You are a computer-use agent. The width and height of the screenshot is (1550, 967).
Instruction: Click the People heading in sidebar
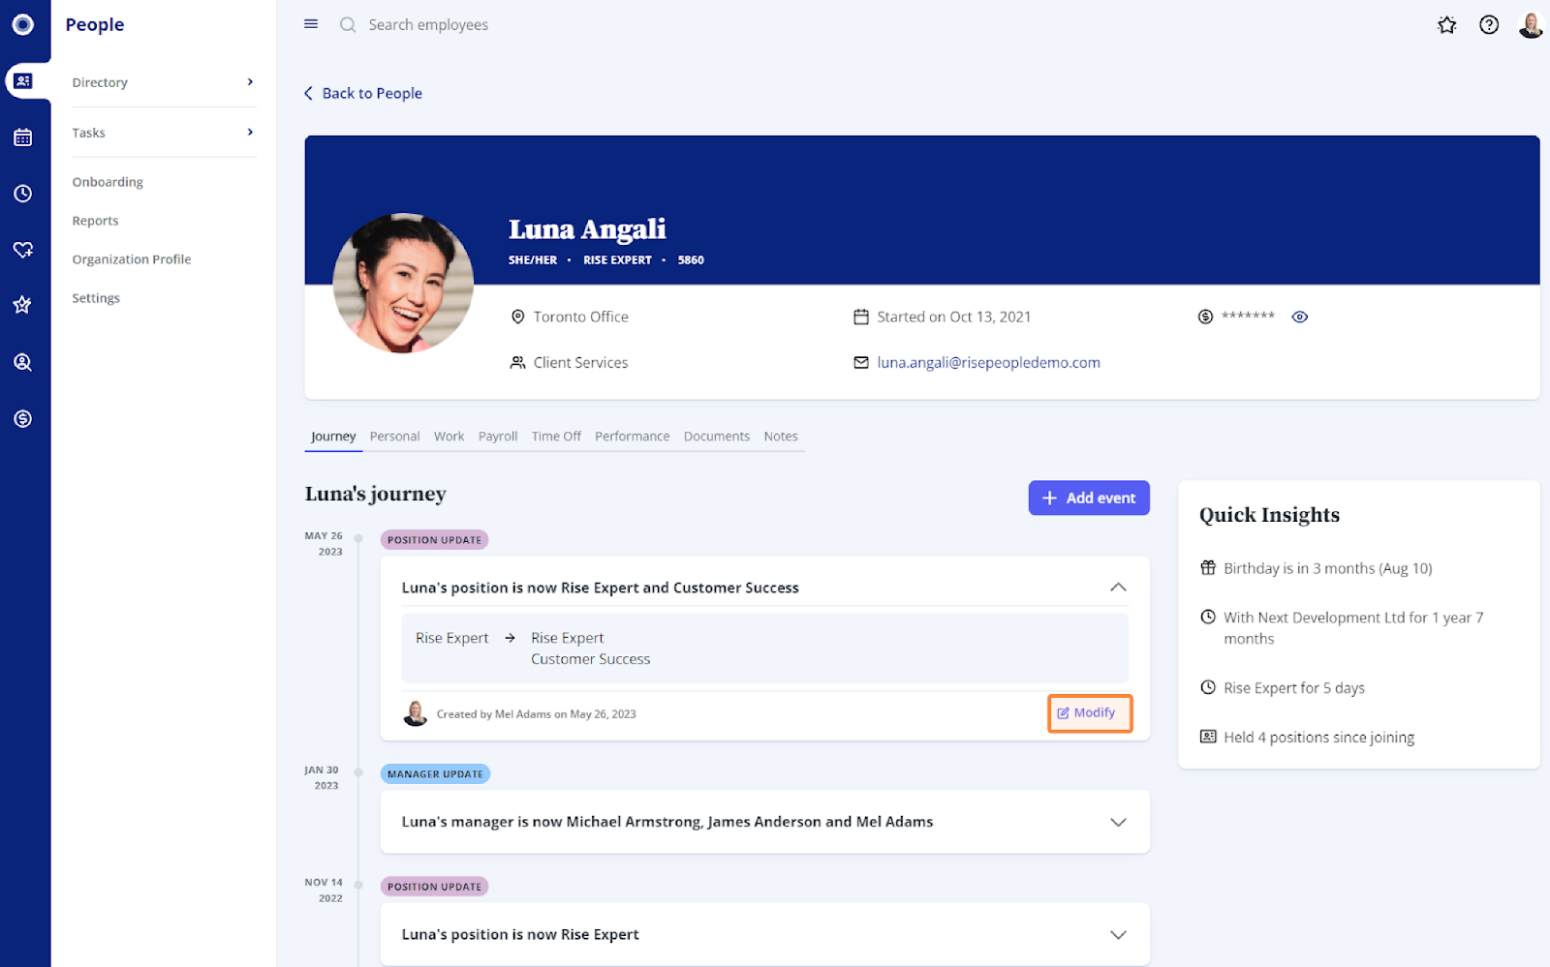[95, 25]
